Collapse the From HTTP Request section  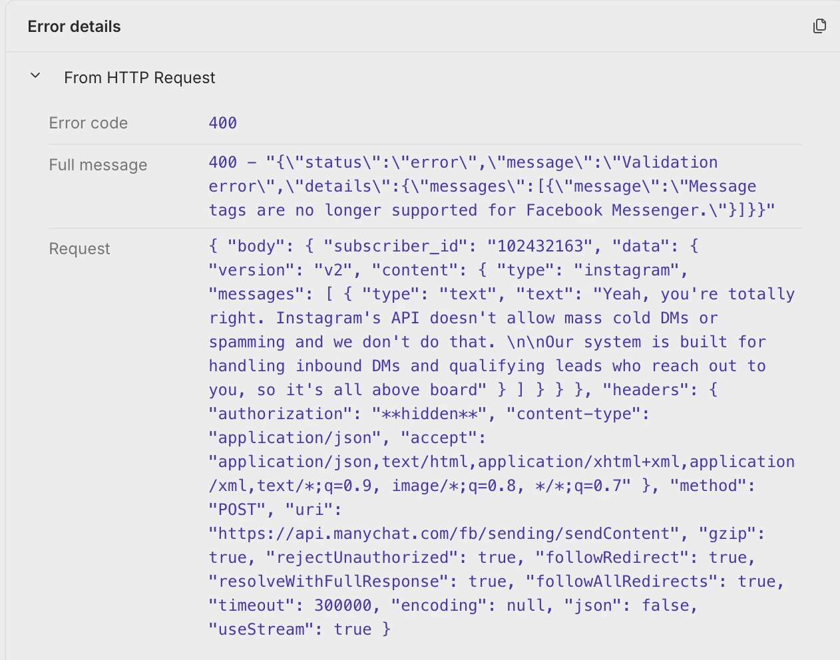coord(36,77)
